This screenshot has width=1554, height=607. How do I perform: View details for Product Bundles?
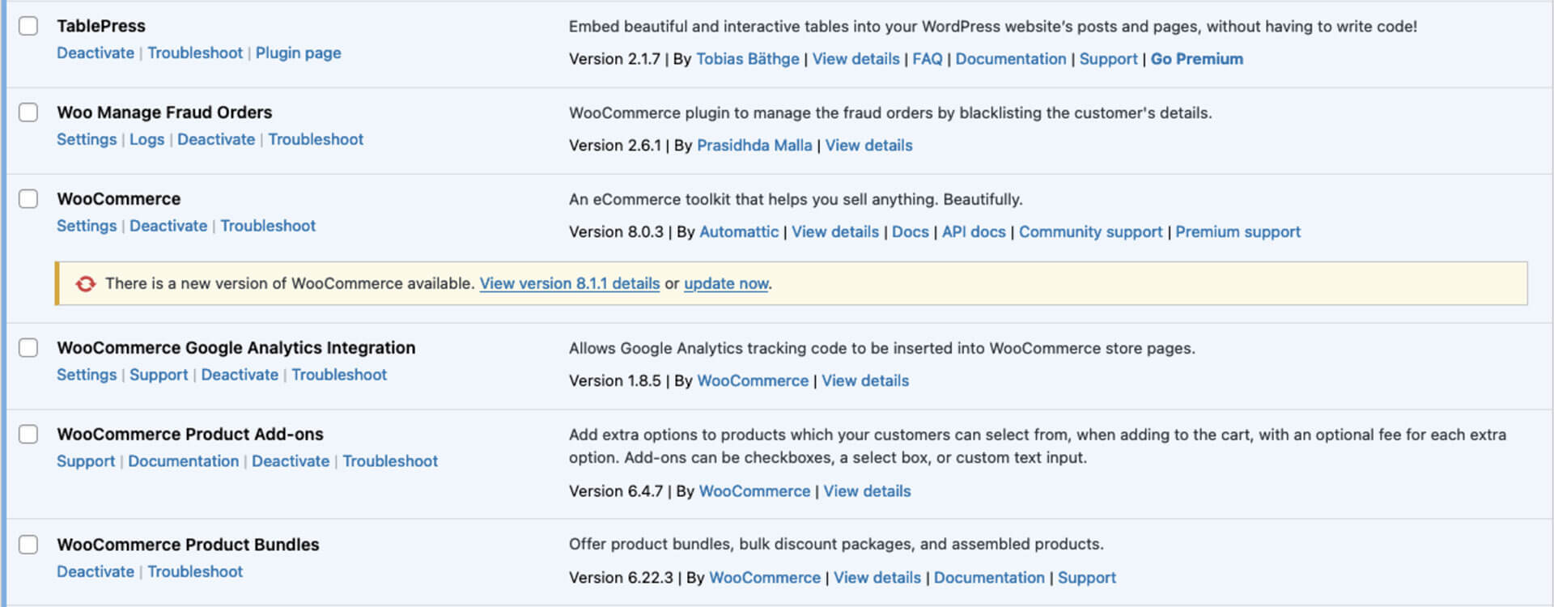[877, 578]
